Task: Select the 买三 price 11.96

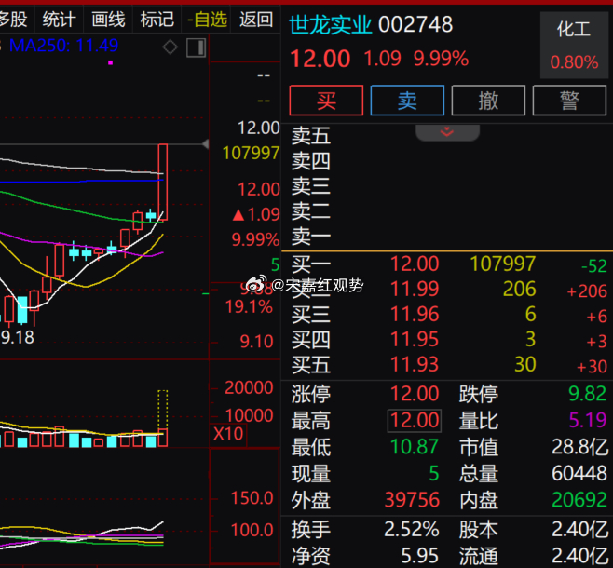Action: [415, 315]
